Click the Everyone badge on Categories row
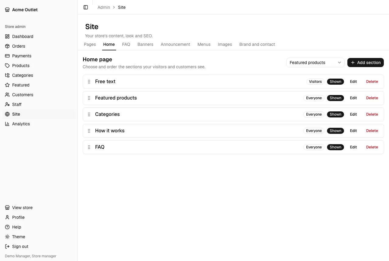 314,114
